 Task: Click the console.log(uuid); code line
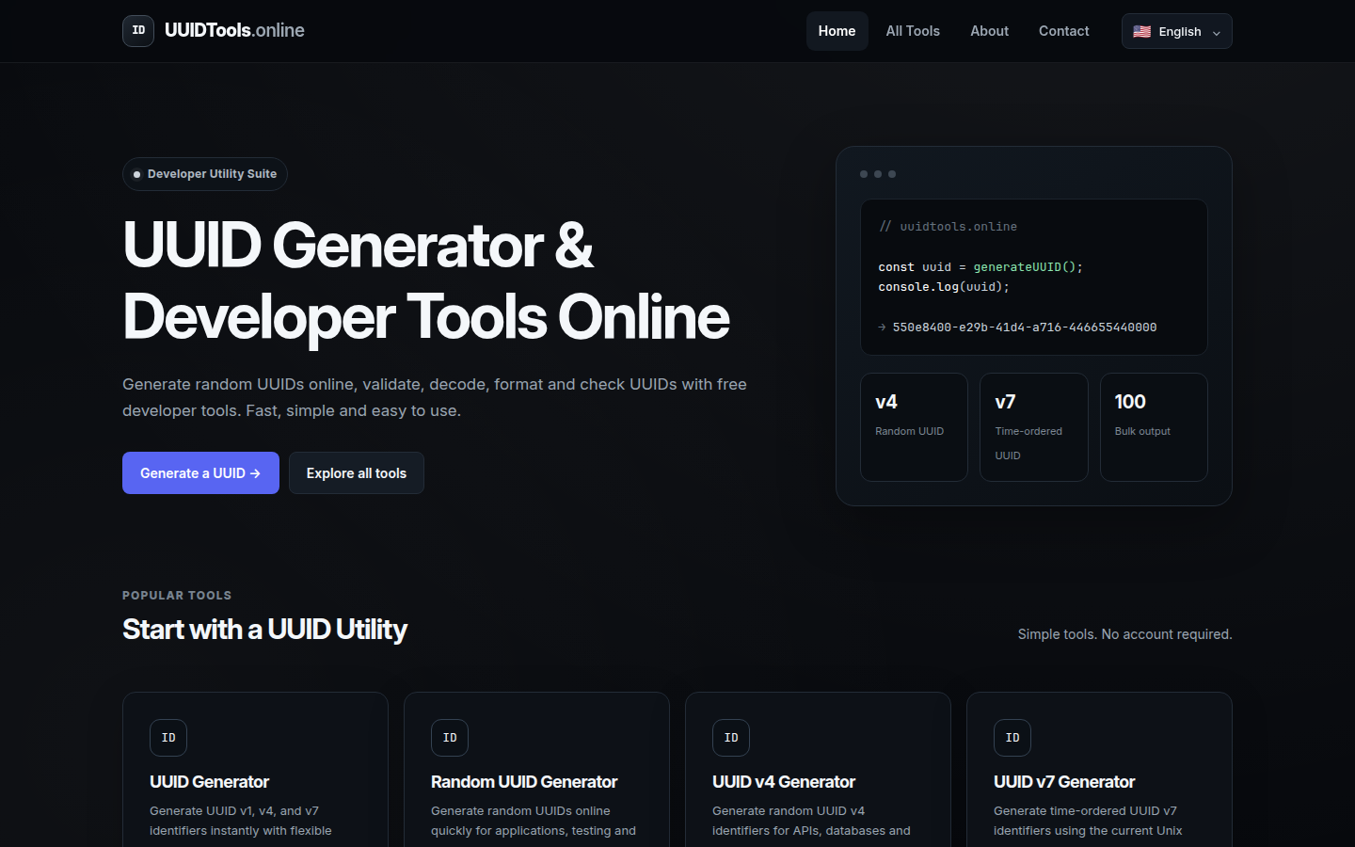point(944,287)
